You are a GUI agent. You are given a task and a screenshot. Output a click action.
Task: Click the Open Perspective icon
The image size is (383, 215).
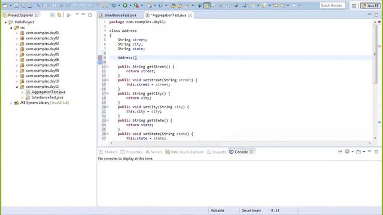[354, 5]
